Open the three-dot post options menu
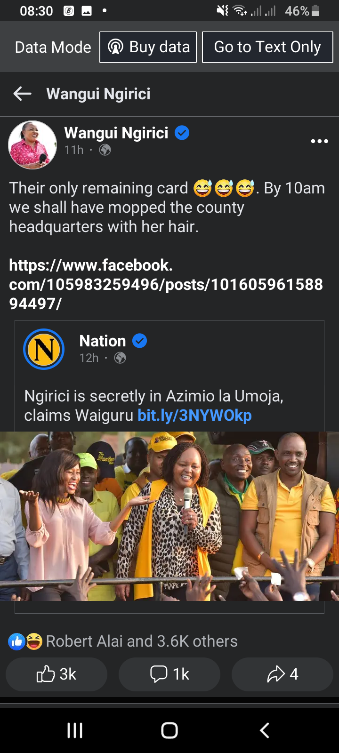This screenshot has width=339, height=753. coord(319,141)
